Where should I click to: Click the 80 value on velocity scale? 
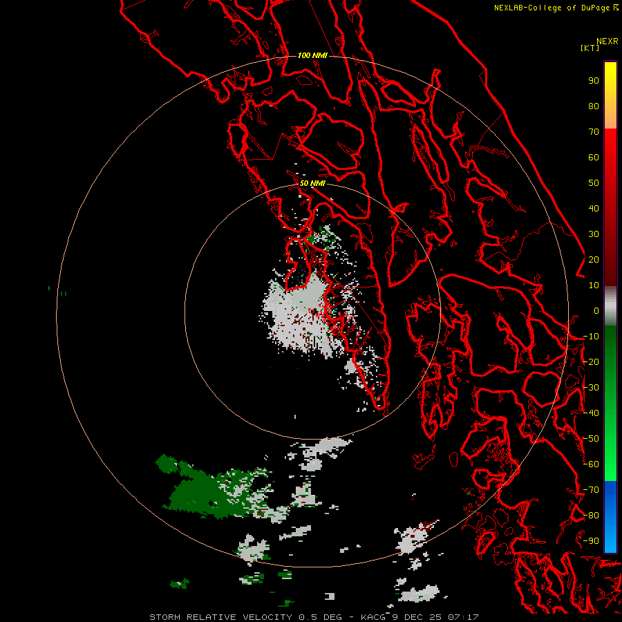coord(594,106)
